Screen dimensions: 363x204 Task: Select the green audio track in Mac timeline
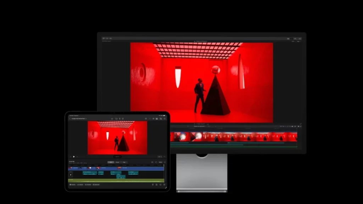point(234,147)
